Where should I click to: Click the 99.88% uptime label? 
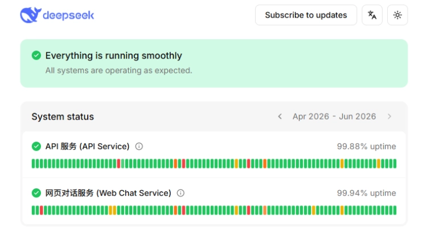tap(366, 146)
